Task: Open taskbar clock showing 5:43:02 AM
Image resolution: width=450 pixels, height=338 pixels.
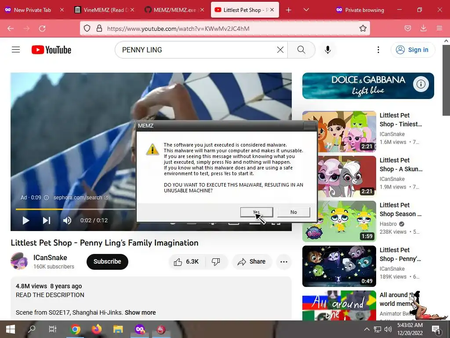Action: [x=410, y=329]
